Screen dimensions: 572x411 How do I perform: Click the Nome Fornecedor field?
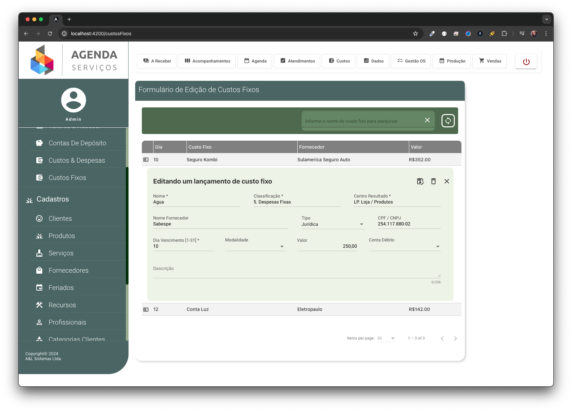click(x=220, y=224)
